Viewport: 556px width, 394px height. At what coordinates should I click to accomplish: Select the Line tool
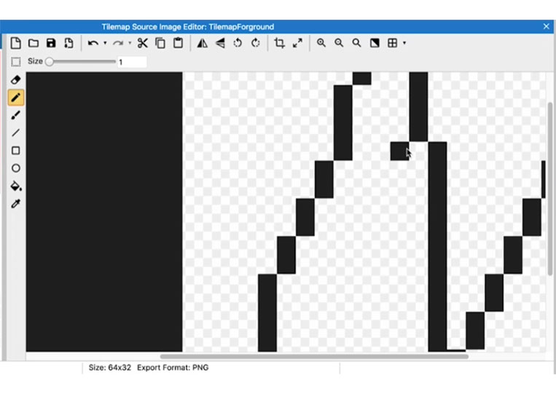[x=15, y=133]
